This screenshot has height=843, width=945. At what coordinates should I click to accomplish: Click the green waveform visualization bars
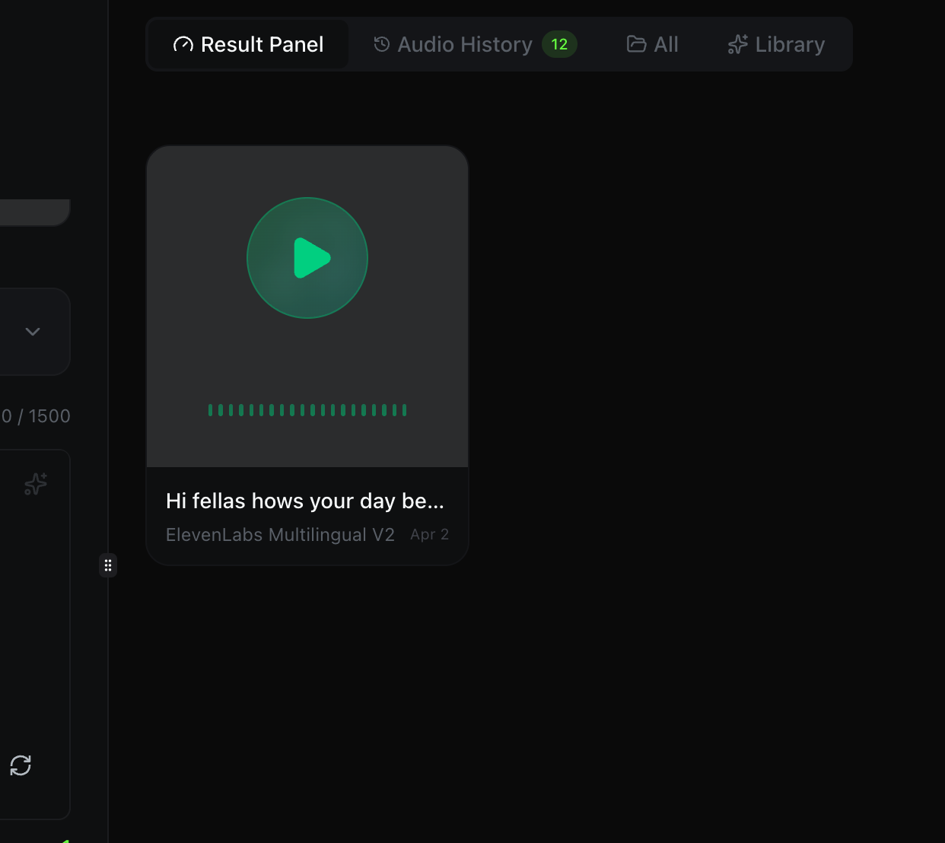[x=307, y=409]
